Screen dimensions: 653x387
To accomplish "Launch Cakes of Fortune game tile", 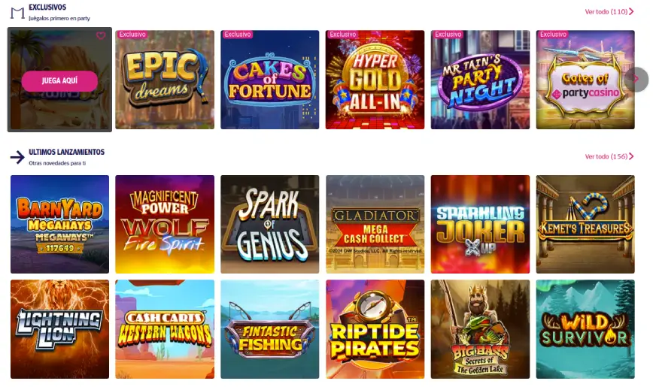I will coord(270,80).
